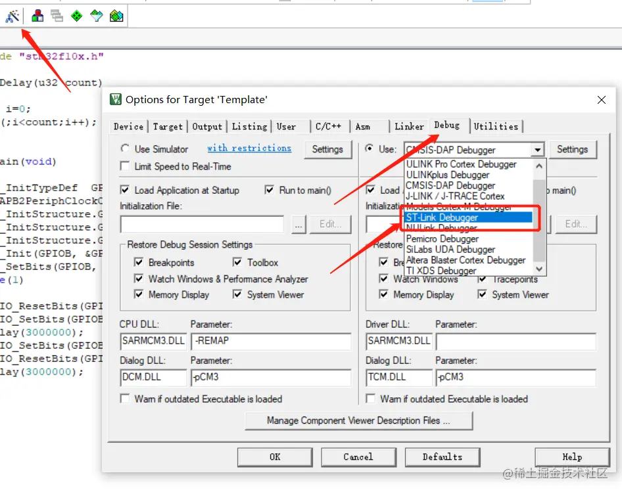Toggle hardware-side Memory Display checkbox
Viewport: 622px width, 494px height.
383,294
